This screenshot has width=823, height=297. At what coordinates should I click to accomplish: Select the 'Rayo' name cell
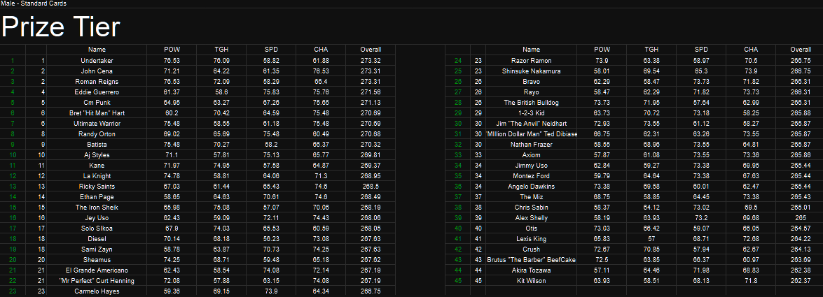coord(531,92)
